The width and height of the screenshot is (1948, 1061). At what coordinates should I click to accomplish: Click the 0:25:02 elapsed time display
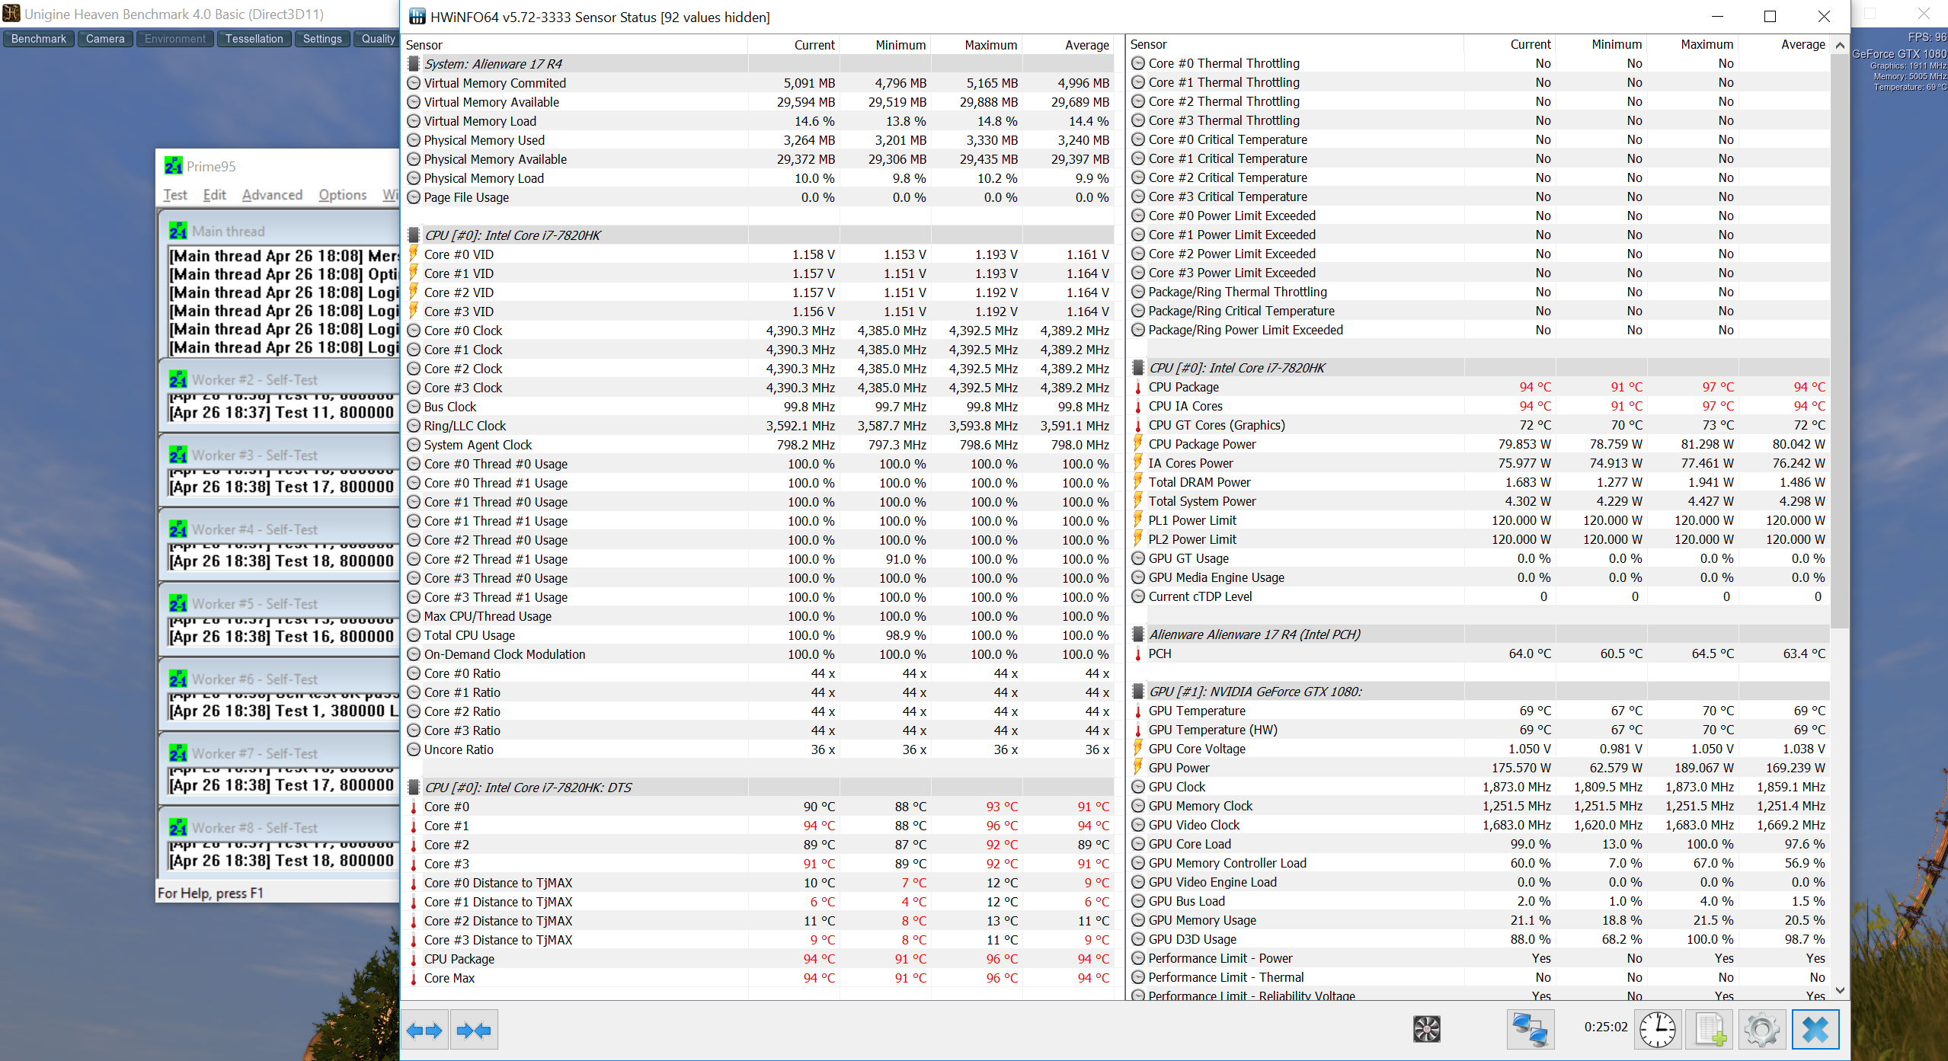tap(1605, 1026)
